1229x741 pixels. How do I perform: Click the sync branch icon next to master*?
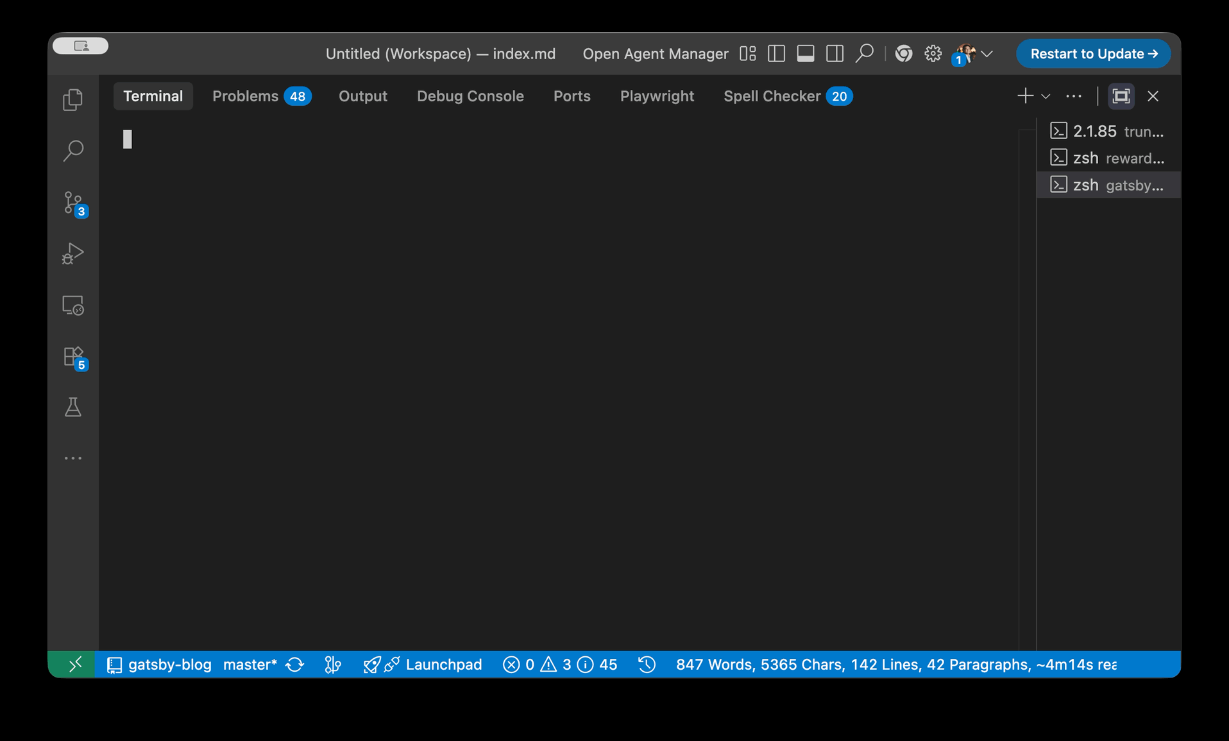pos(295,665)
